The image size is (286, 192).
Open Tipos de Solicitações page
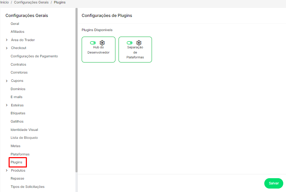coord(28,187)
